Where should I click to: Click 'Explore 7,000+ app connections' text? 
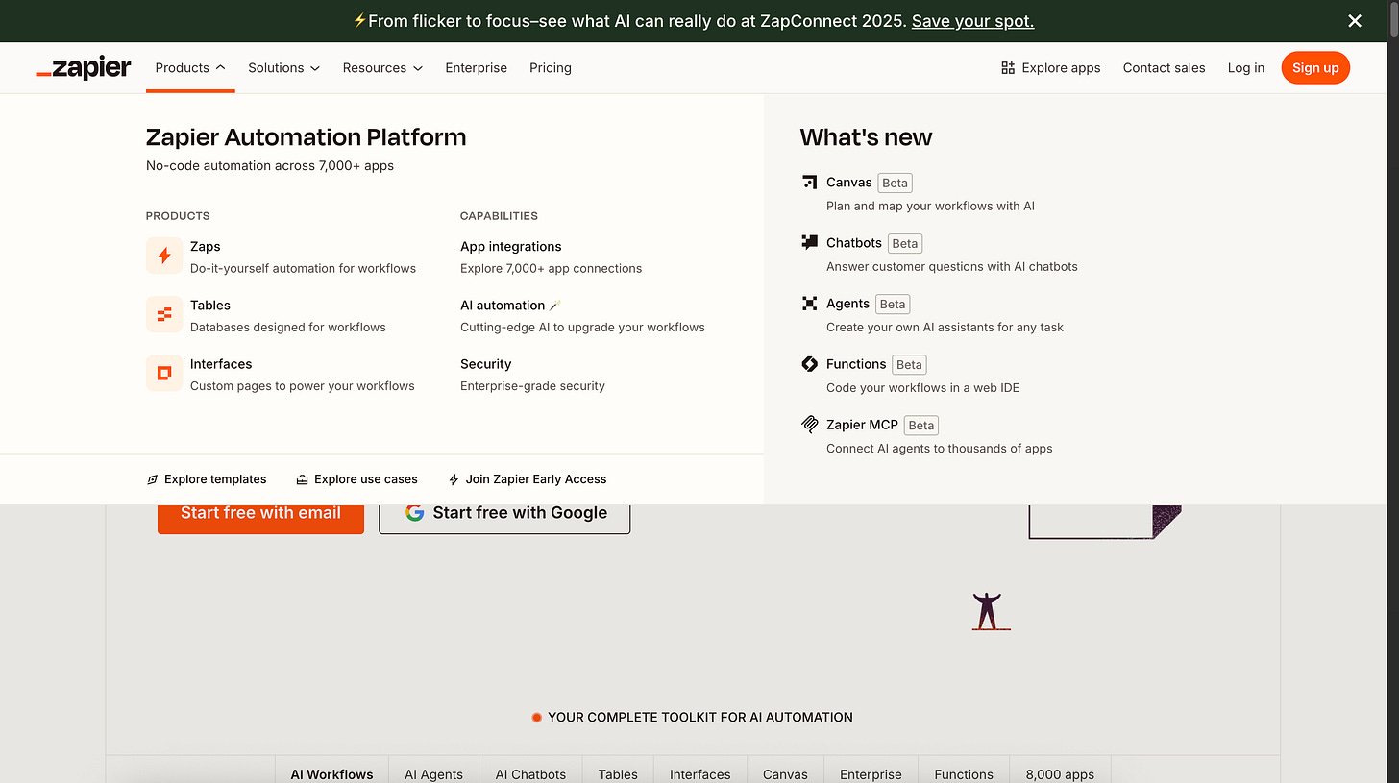551,269
